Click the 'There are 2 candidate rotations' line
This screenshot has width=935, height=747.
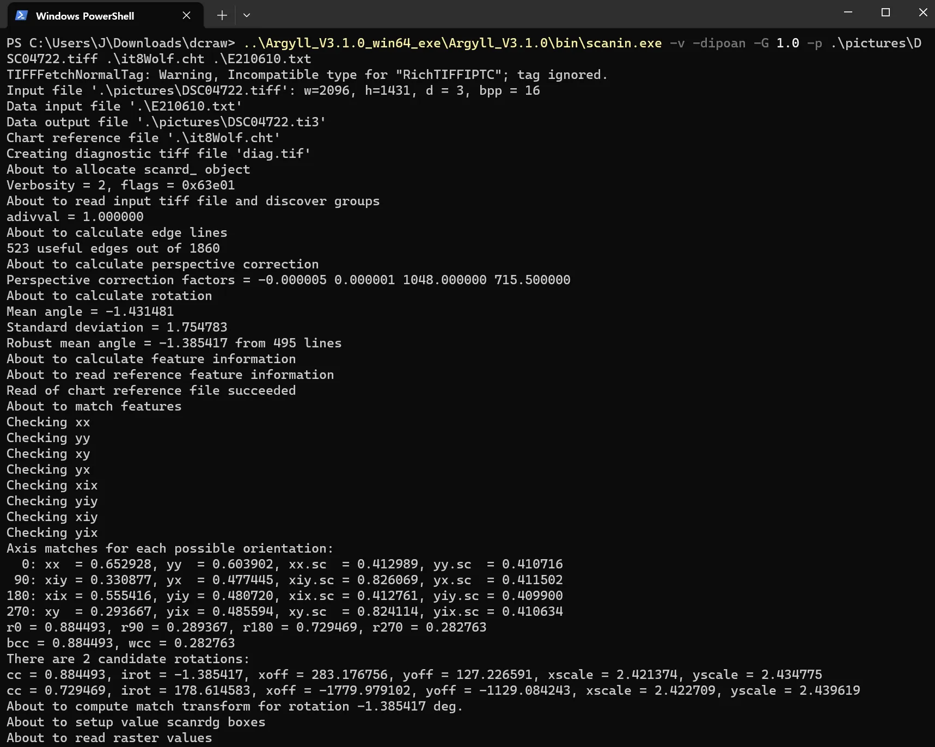click(128, 659)
